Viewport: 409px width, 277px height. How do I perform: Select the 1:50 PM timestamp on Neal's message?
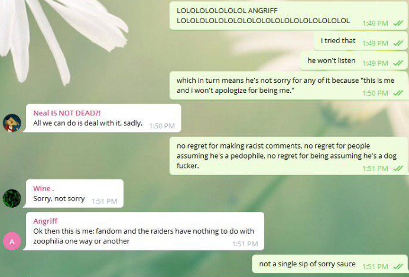(x=162, y=126)
